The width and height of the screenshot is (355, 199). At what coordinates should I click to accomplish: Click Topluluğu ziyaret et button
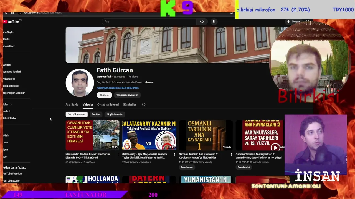tap(127, 95)
